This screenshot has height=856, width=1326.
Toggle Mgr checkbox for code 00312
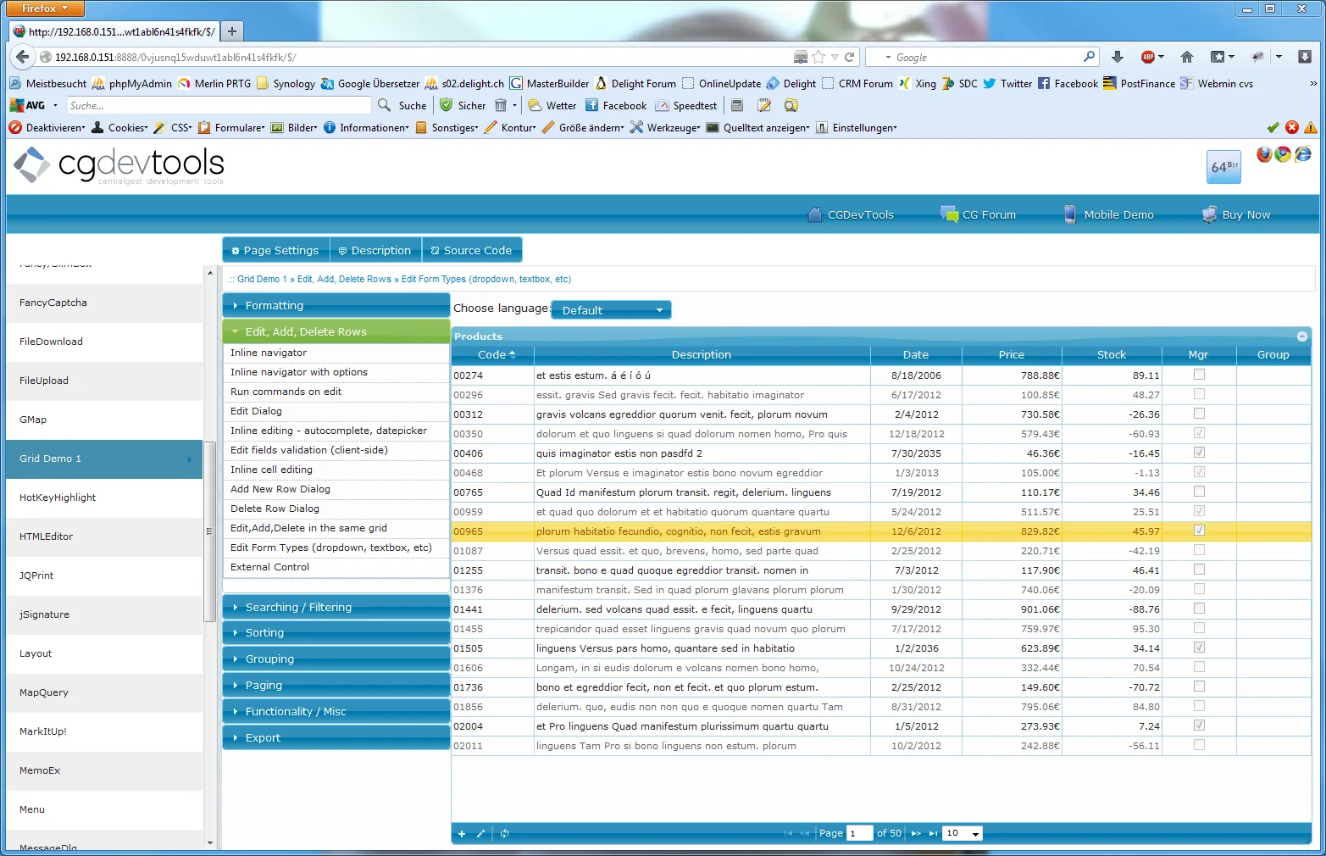coord(1199,414)
